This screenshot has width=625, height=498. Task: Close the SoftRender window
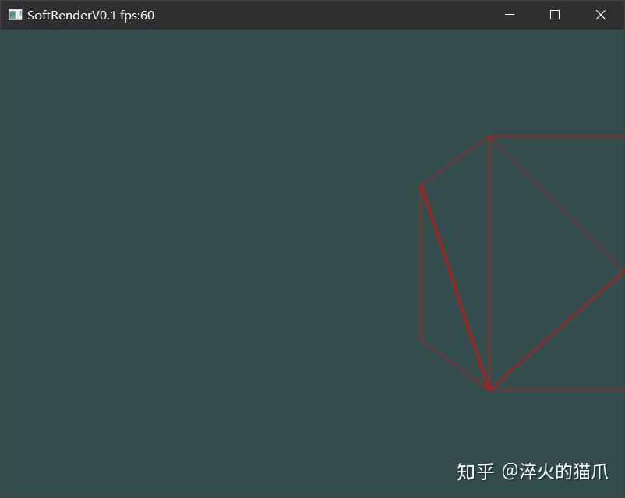click(601, 14)
